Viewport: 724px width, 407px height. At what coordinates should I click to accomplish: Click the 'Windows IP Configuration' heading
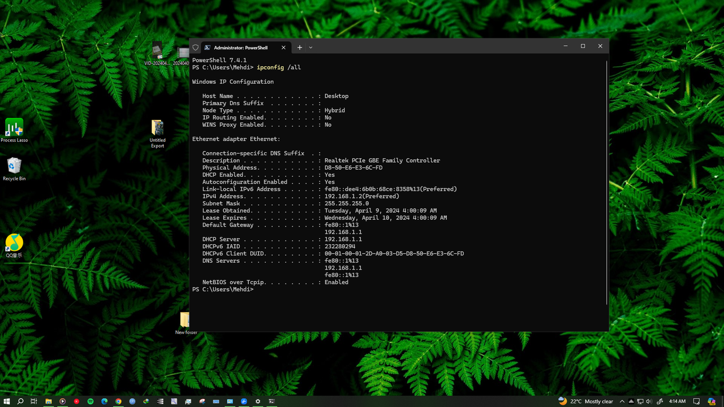pos(233,82)
